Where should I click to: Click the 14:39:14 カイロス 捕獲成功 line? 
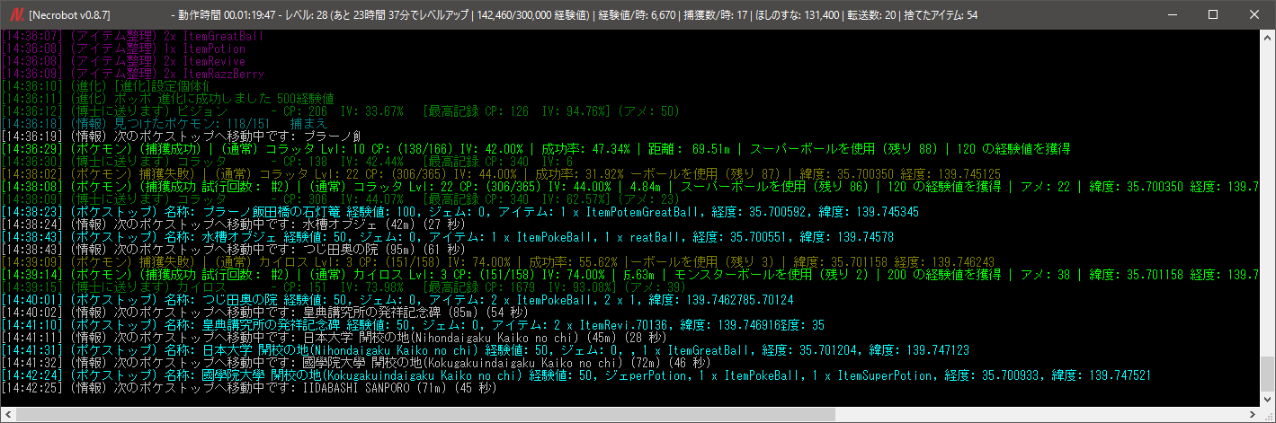click(629, 275)
